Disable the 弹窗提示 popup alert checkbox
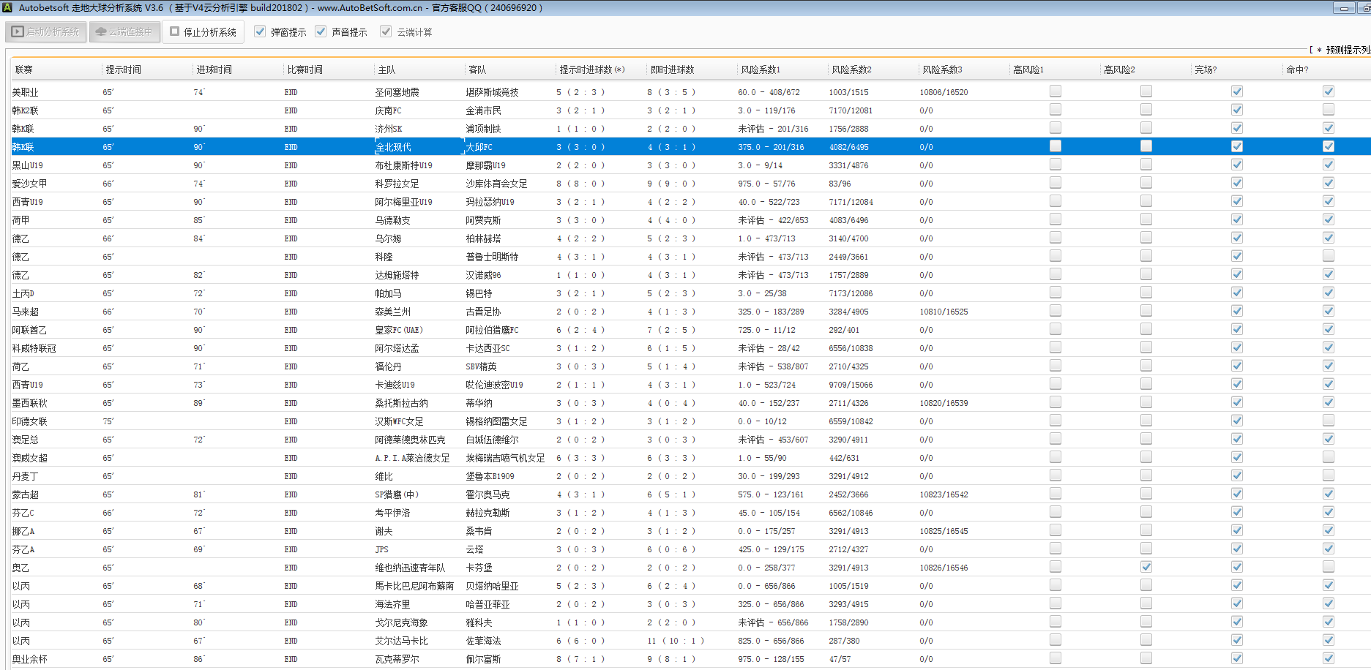 pos(260,32)
